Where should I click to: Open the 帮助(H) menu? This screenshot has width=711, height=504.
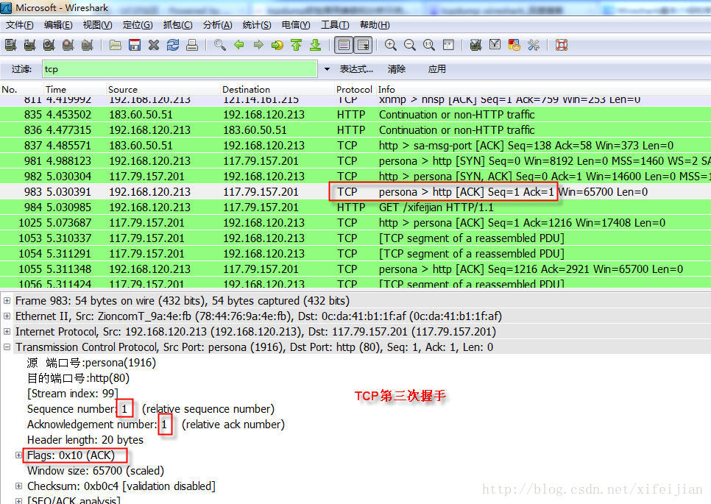pos(375,25)
